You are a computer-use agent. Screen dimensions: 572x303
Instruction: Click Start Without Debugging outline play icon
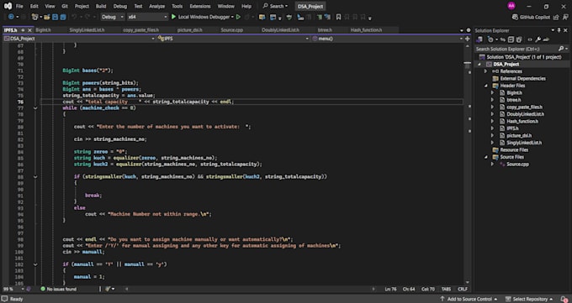(238, 17)
